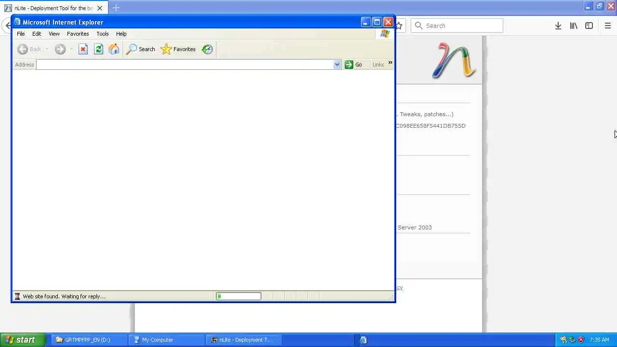The width and height of the screenshot is (617, 347).
Task: Close the Internet Explorer window
Action: [388, 22]
